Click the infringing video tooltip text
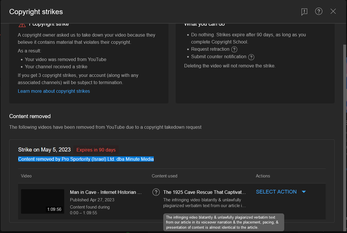 pyautogui.click(x=223, y=222)
